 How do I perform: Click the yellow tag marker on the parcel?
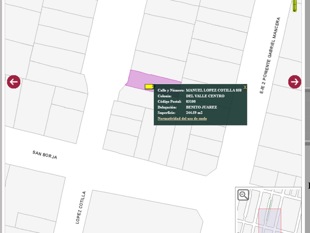(x=149, y=87)
